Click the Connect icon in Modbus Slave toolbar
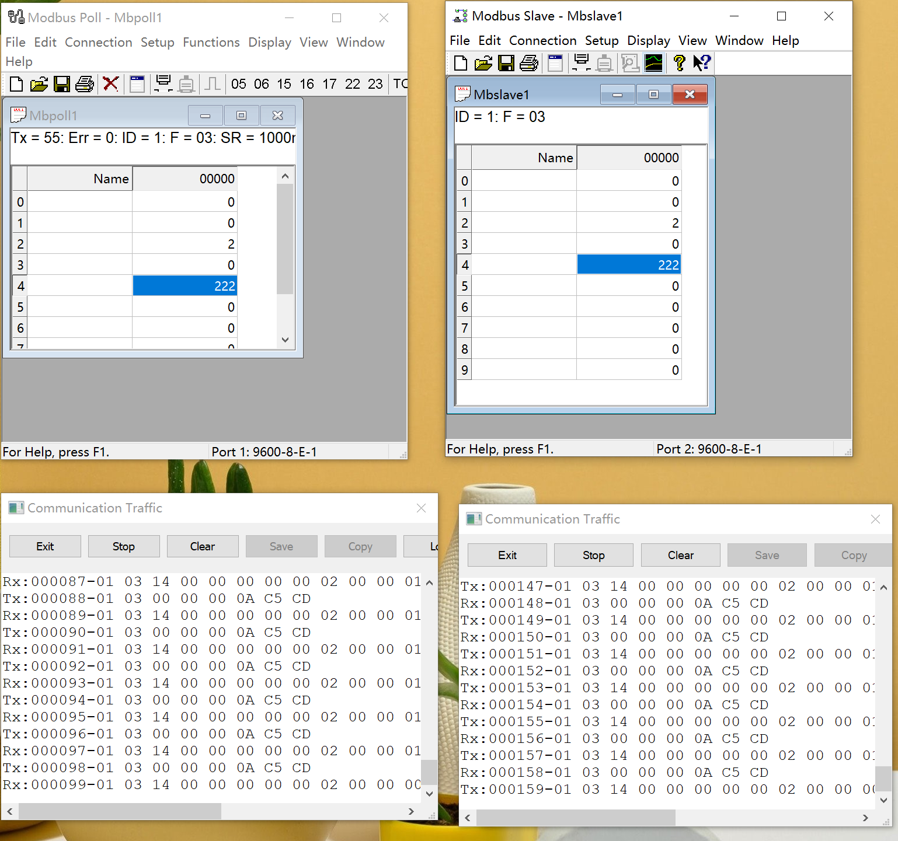 pyautogui.click(x=582, y=63)
